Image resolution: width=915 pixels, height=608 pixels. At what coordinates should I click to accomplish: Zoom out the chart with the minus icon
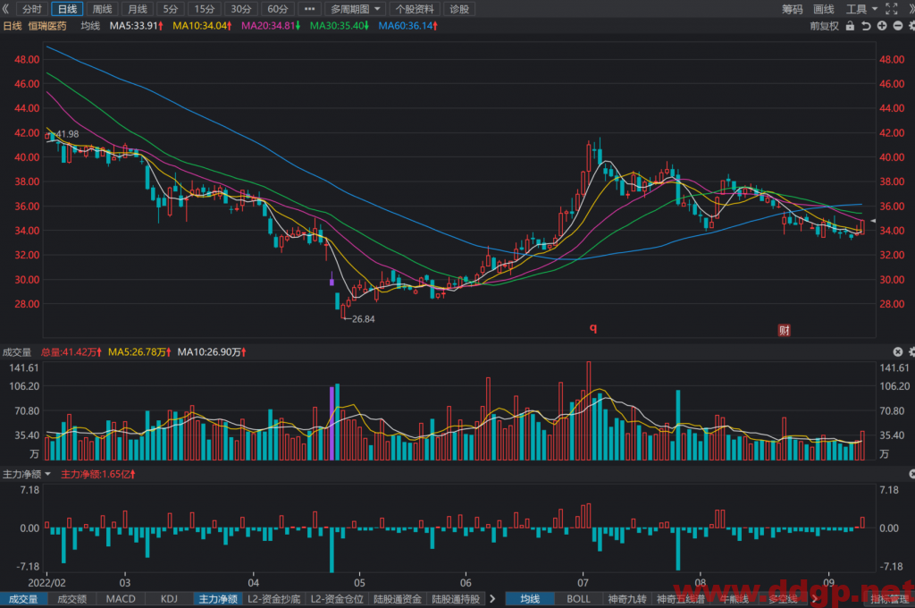pos(897,26)
